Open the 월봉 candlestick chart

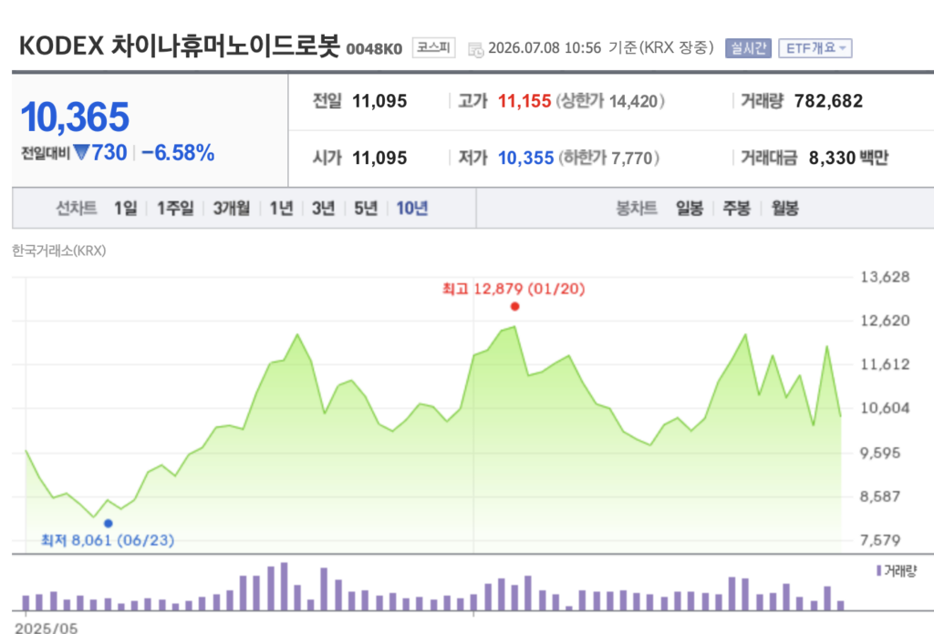[784, 209]
